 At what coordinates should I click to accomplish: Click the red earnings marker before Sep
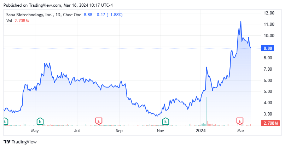click(x=99, y=121)
